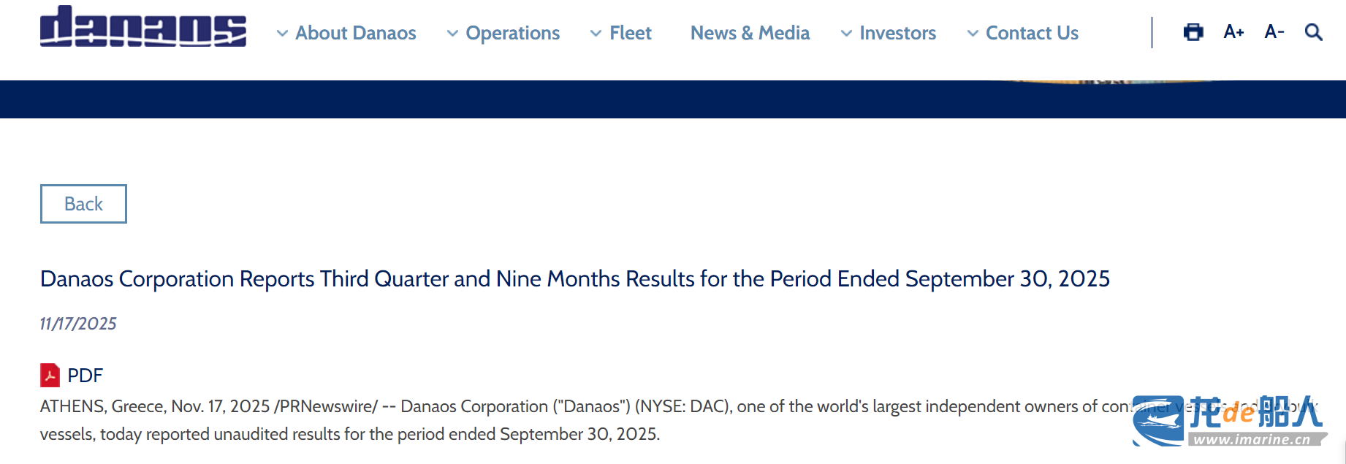The image size is (1346, 464).
Task: Click the imarine.cn watermark logo
Action: coord(1229,421)
